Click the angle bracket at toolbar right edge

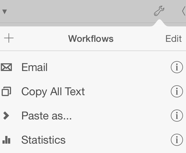184,11
